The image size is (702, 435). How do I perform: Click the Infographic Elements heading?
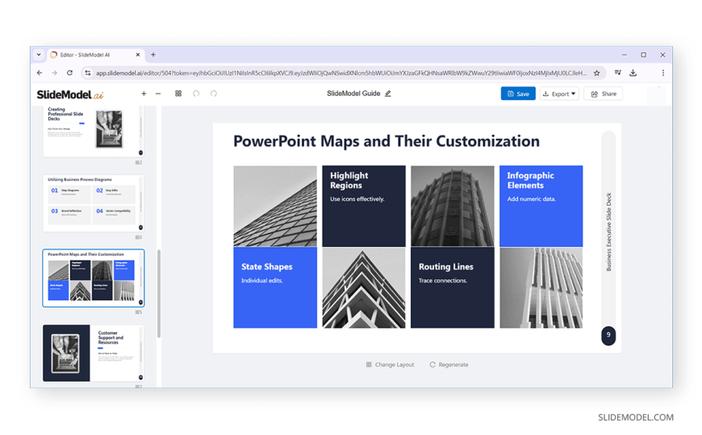530,181
